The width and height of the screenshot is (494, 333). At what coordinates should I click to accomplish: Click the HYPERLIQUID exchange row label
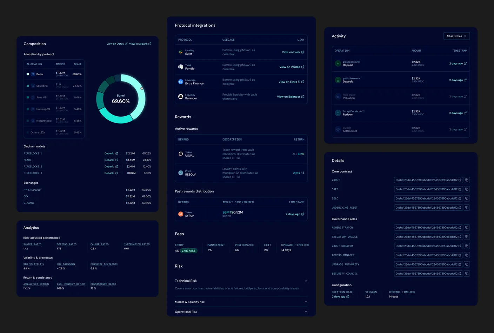point(32,190)
